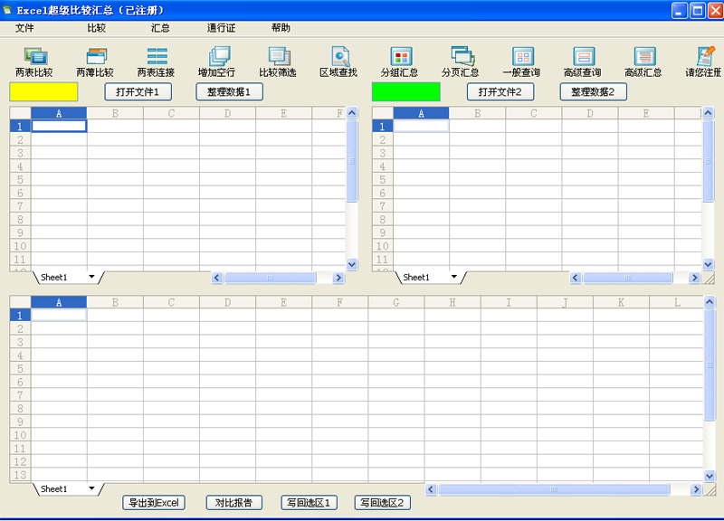Select Sheet1 tab in left top grid

54,278
